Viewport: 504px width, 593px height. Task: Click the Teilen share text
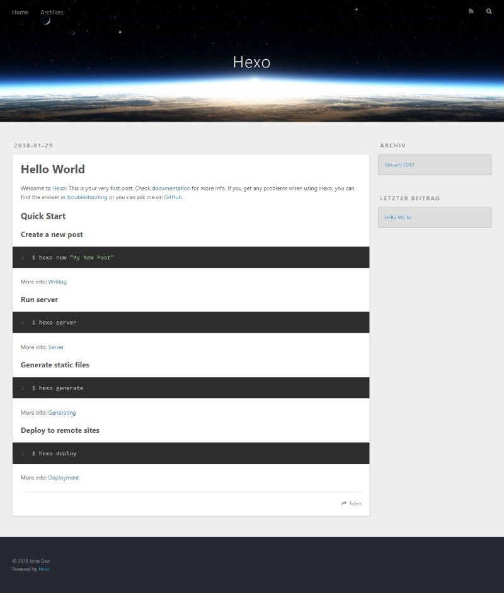coord(355,504)
